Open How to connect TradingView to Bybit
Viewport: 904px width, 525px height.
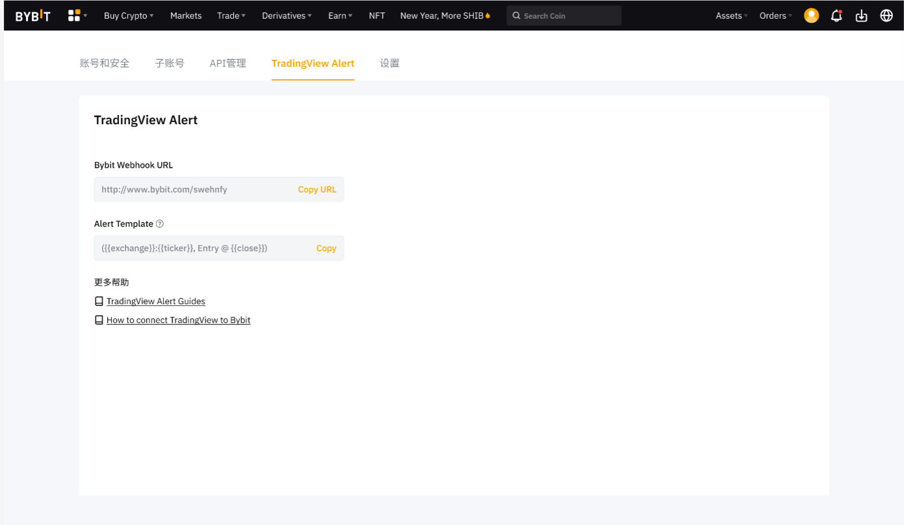tap(178, 320)
